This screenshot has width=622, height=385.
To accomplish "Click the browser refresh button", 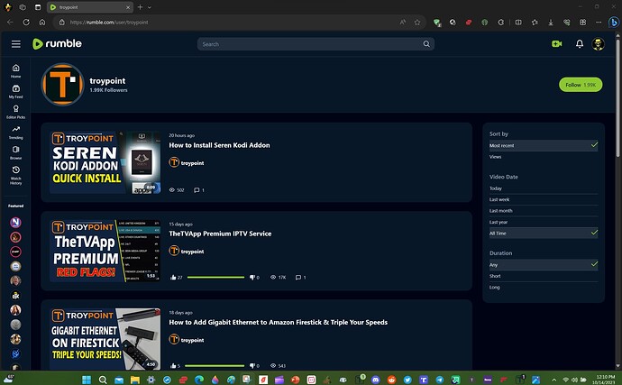I will (26, 23).
